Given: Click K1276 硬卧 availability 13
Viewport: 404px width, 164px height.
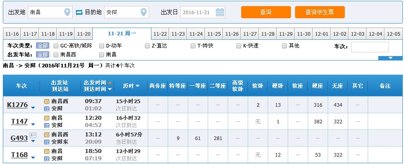Looking at the screenshot, I should click(x=278, y=105).
